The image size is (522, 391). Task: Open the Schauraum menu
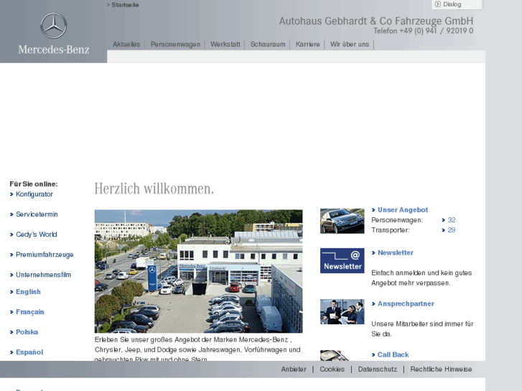click(268, 44)
